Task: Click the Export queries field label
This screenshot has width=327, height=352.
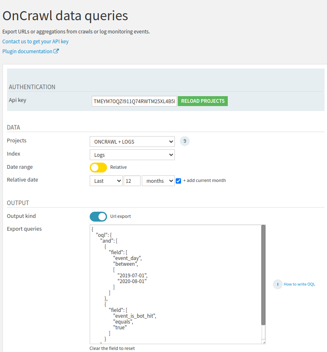Action: (24, 229)
